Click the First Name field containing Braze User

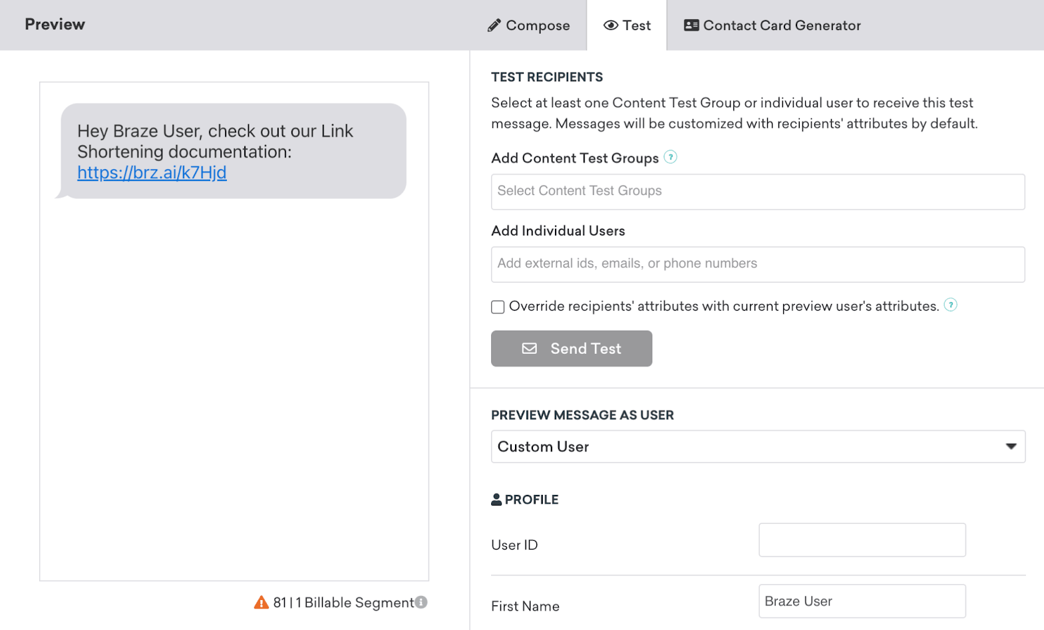(x=862, y=601)
